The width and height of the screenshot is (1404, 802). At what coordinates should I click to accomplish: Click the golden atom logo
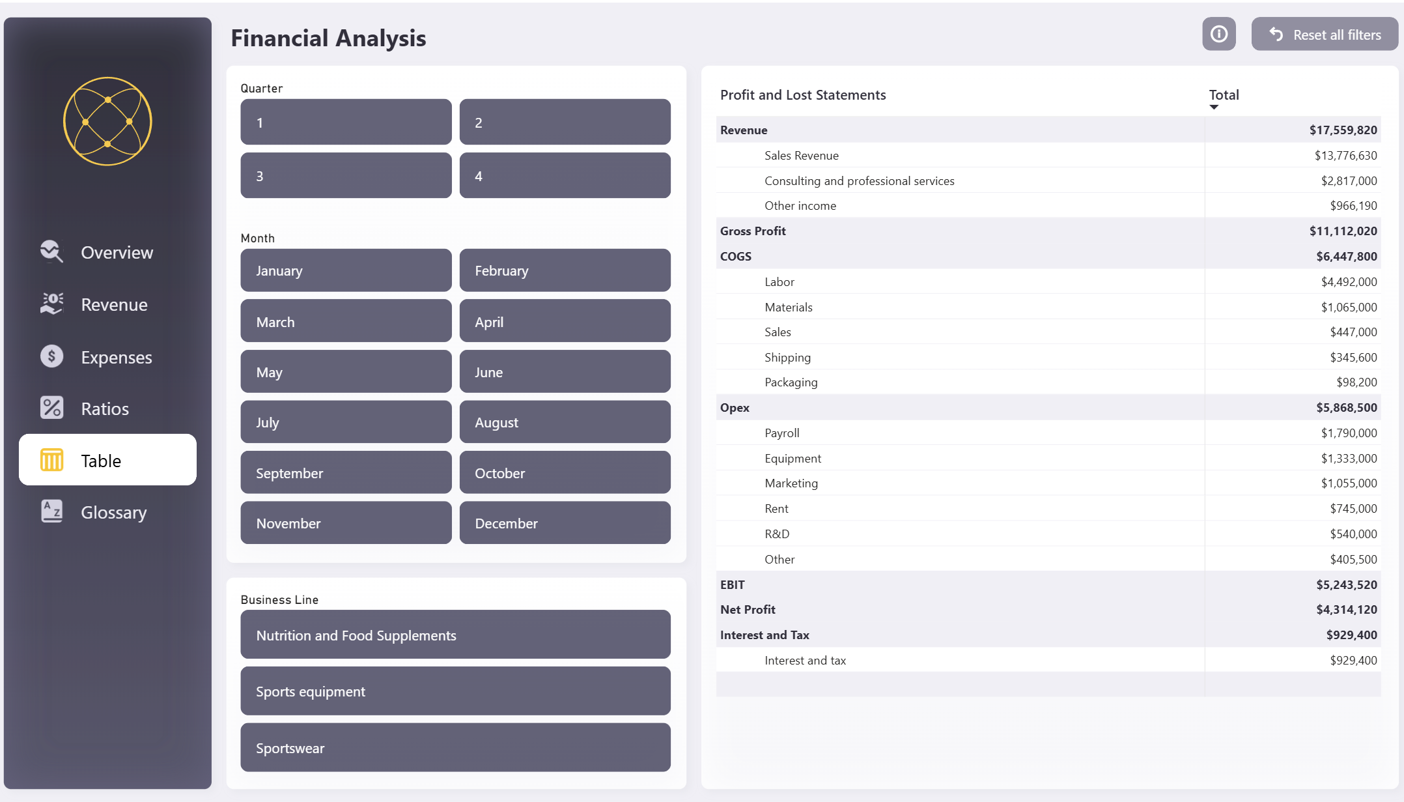coord(107,121)
